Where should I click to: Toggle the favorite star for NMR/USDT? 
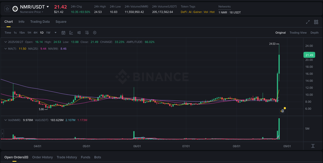click(x=7, y=9)
